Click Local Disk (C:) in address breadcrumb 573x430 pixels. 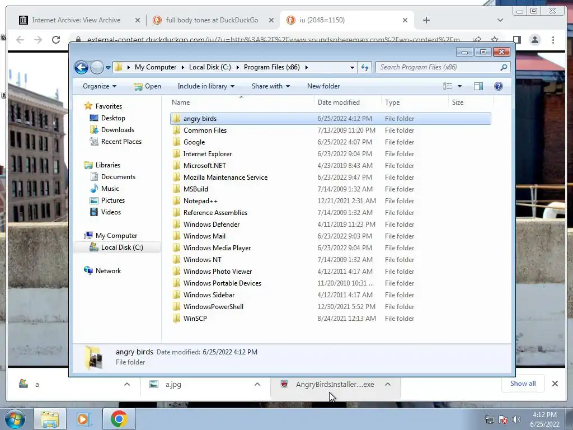tap(210, 67)
